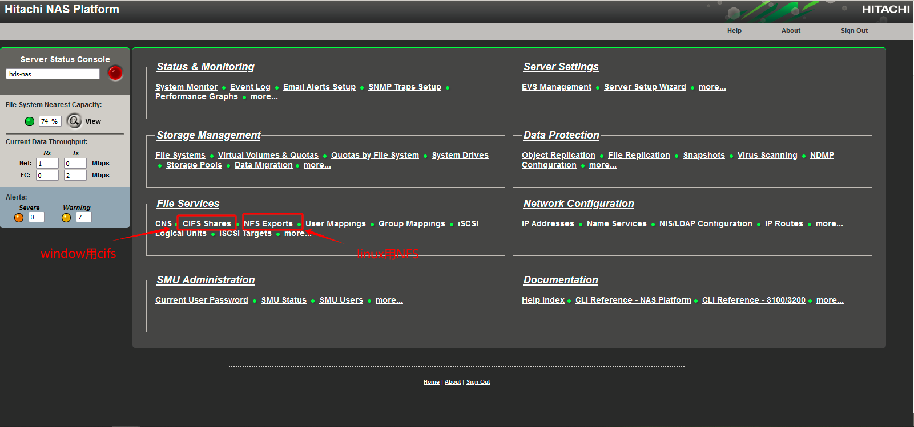Open File Replication link
This screenshot has height=427, width=914.
tap(639, 155)
